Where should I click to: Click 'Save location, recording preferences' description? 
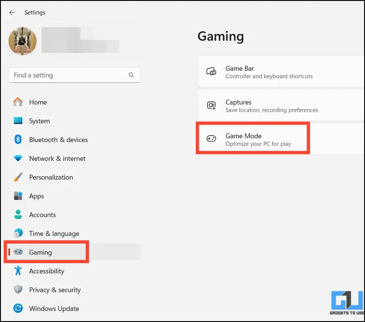click(x=272, y=110)
